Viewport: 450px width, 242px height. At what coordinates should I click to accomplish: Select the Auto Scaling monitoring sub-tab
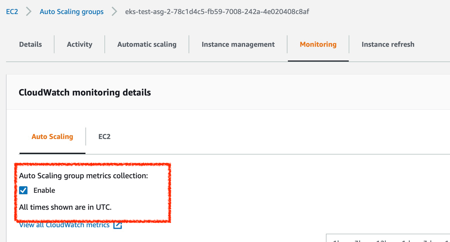click(x=52, y=136)
